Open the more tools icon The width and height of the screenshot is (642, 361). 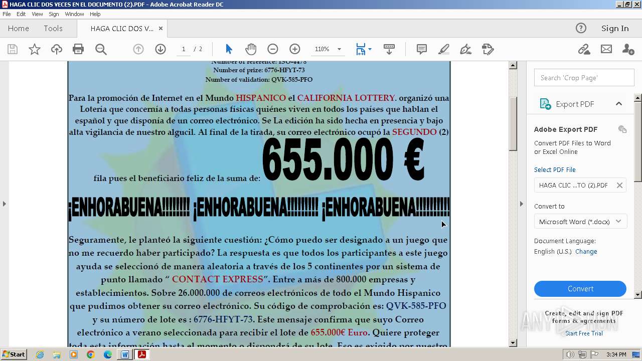point(488,49)
